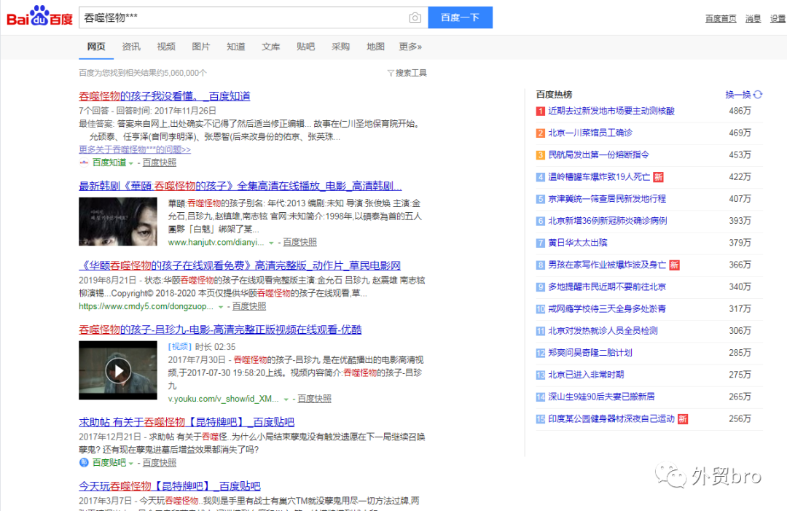787x511 pixels.
Task: Switch to the 视频 tab
Action: 166,46
